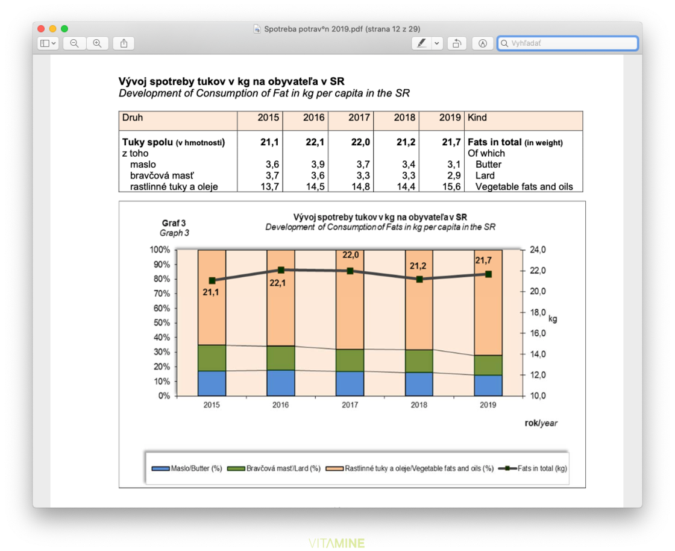Image resolution: width=675 pixels, height=551 pixels.
Task: Focus the Vyhľadať search field
Action: click(x=567, y=43)
